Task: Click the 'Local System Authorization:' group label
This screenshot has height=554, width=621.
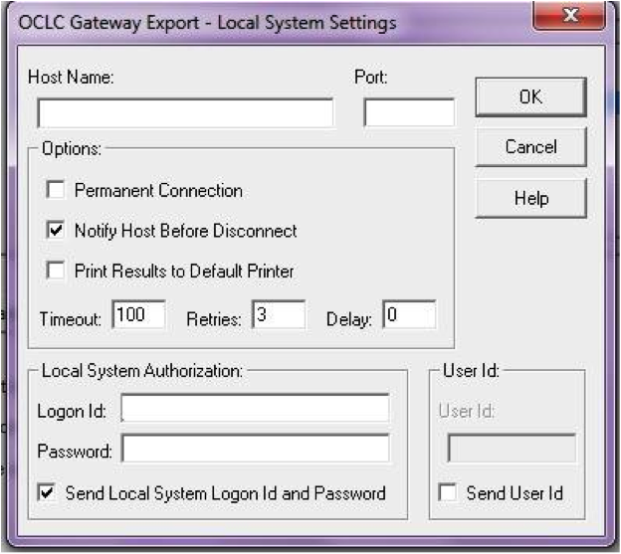Action: coord(142,371)
